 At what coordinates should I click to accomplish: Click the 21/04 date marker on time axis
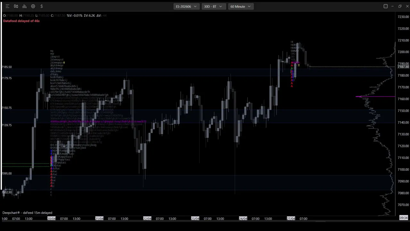click(99, 218)
